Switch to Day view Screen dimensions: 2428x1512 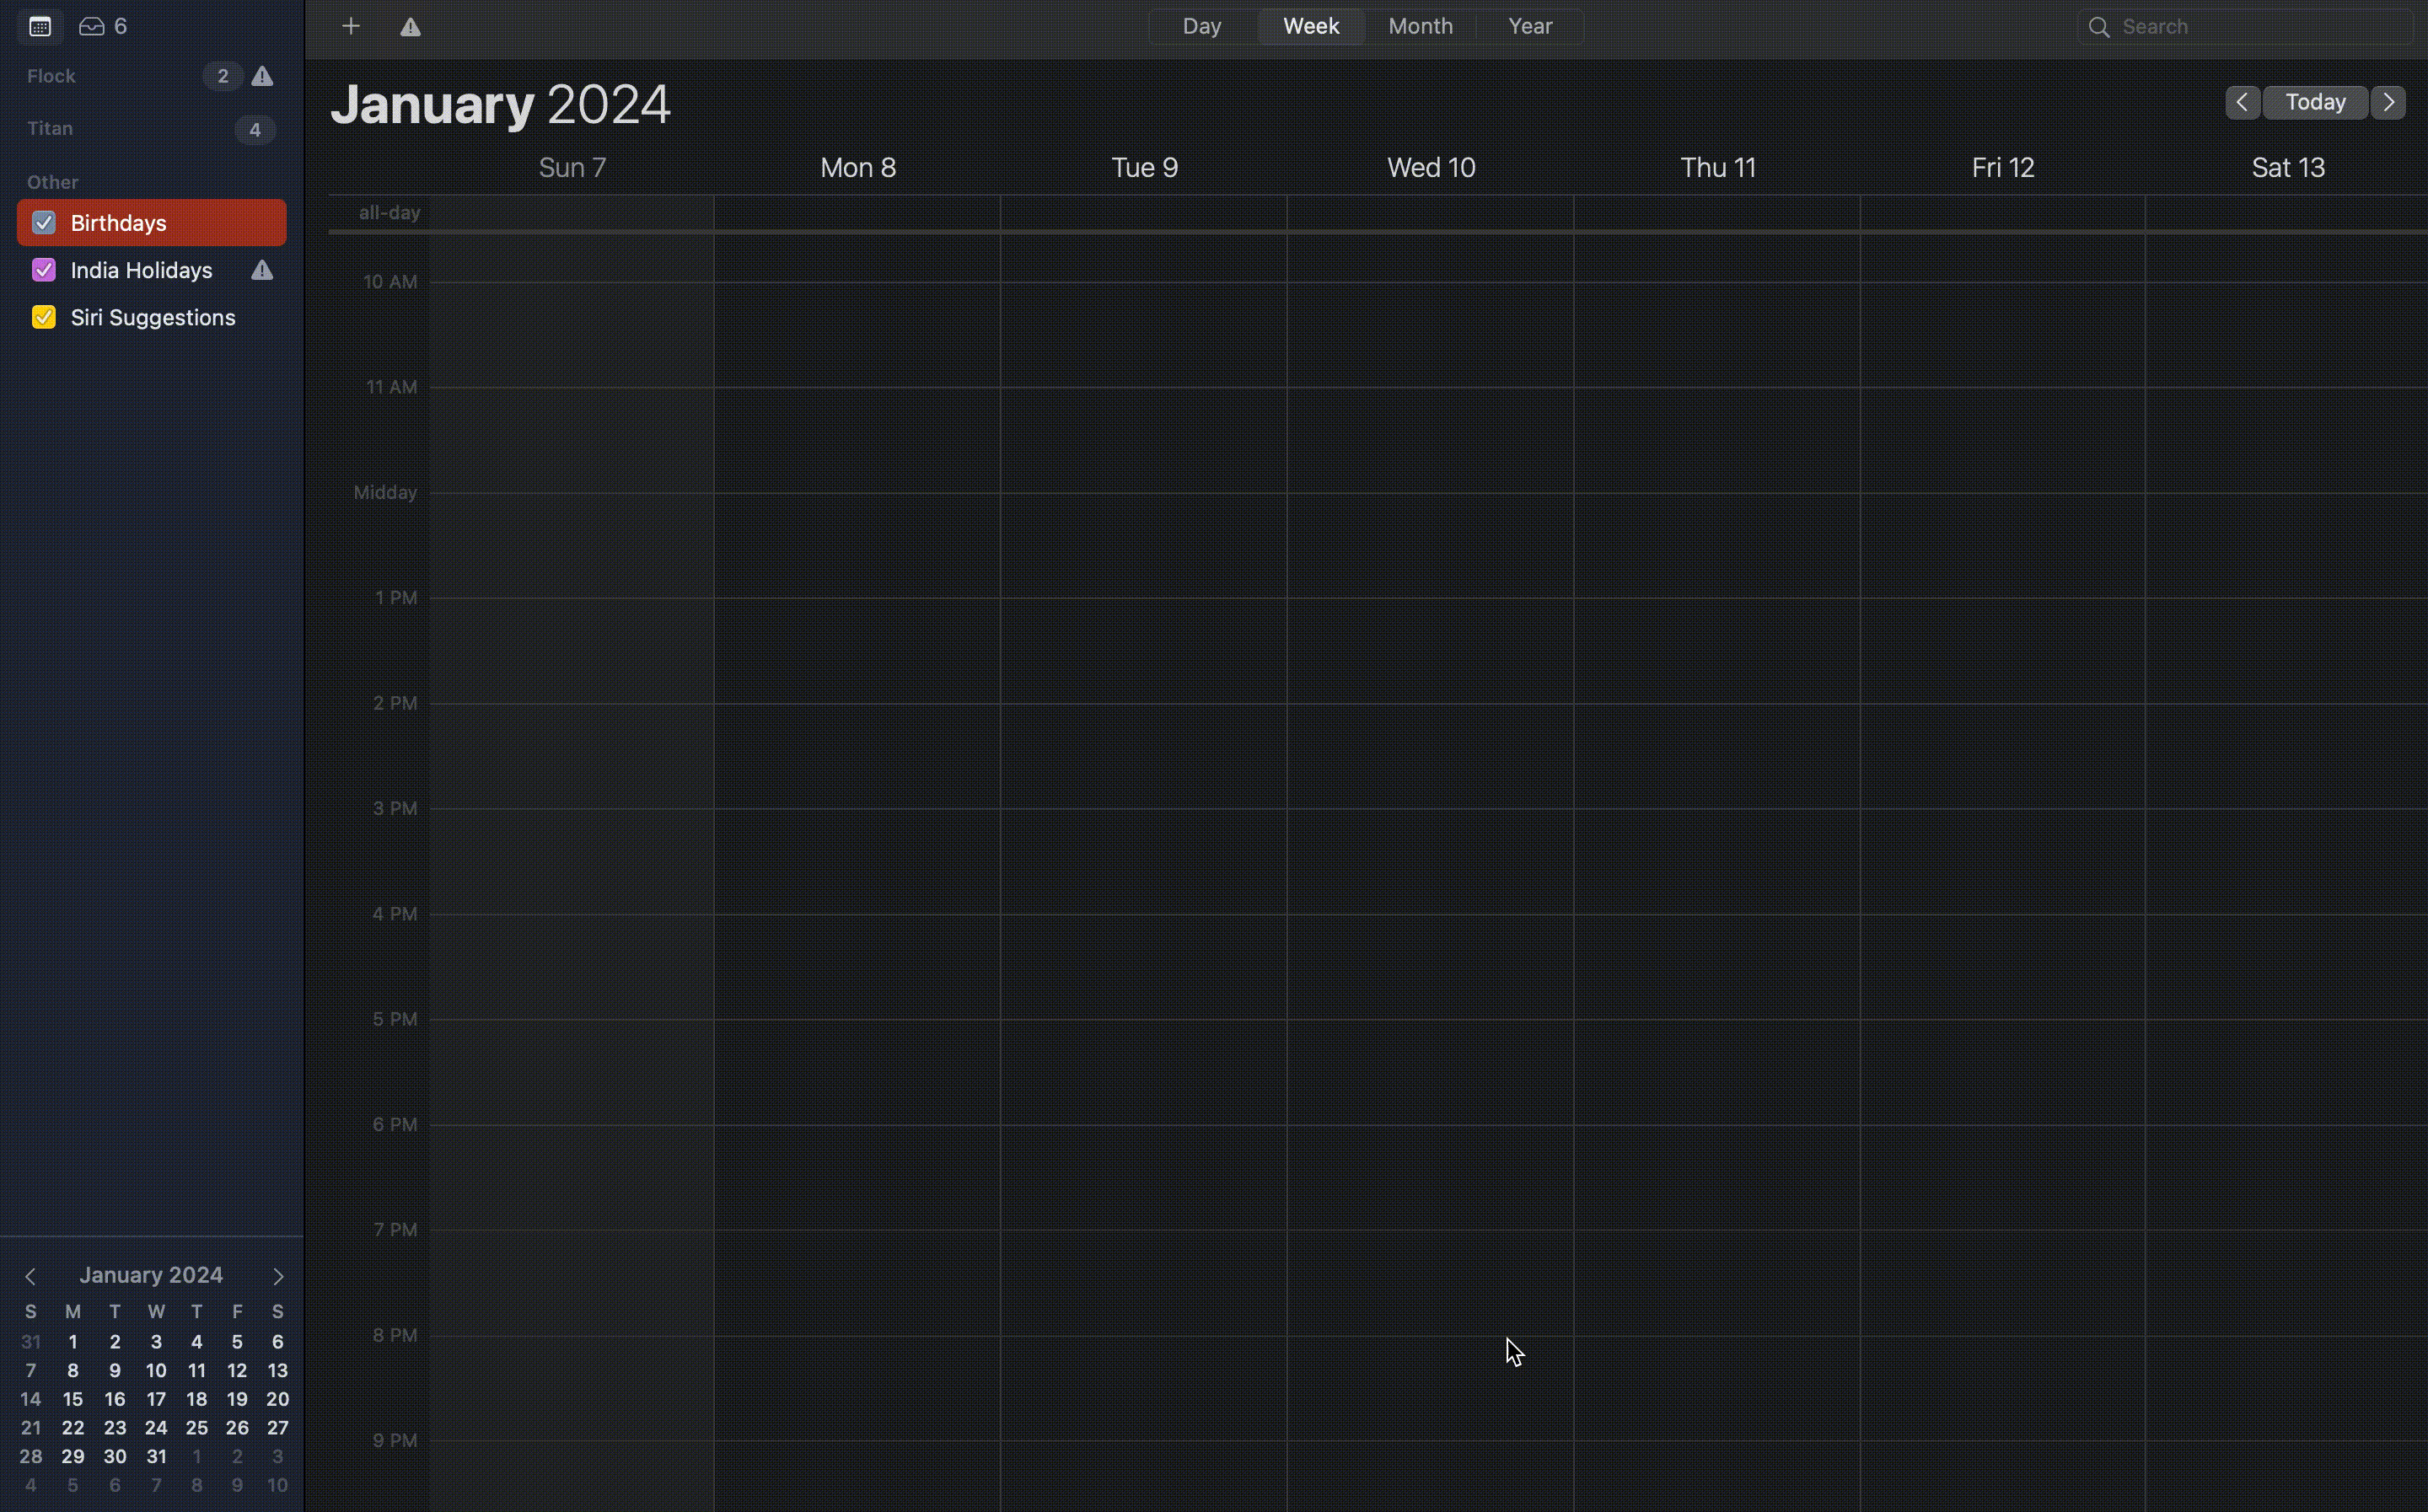1202,26
